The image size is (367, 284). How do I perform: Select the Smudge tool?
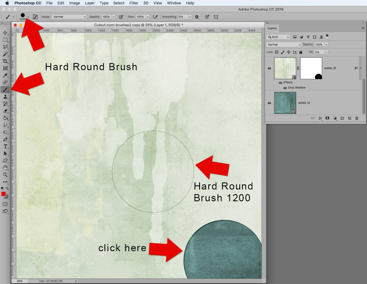point(5,125)
